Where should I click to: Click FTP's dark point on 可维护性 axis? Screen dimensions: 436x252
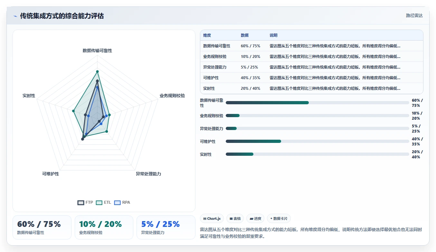pos(82,139)
